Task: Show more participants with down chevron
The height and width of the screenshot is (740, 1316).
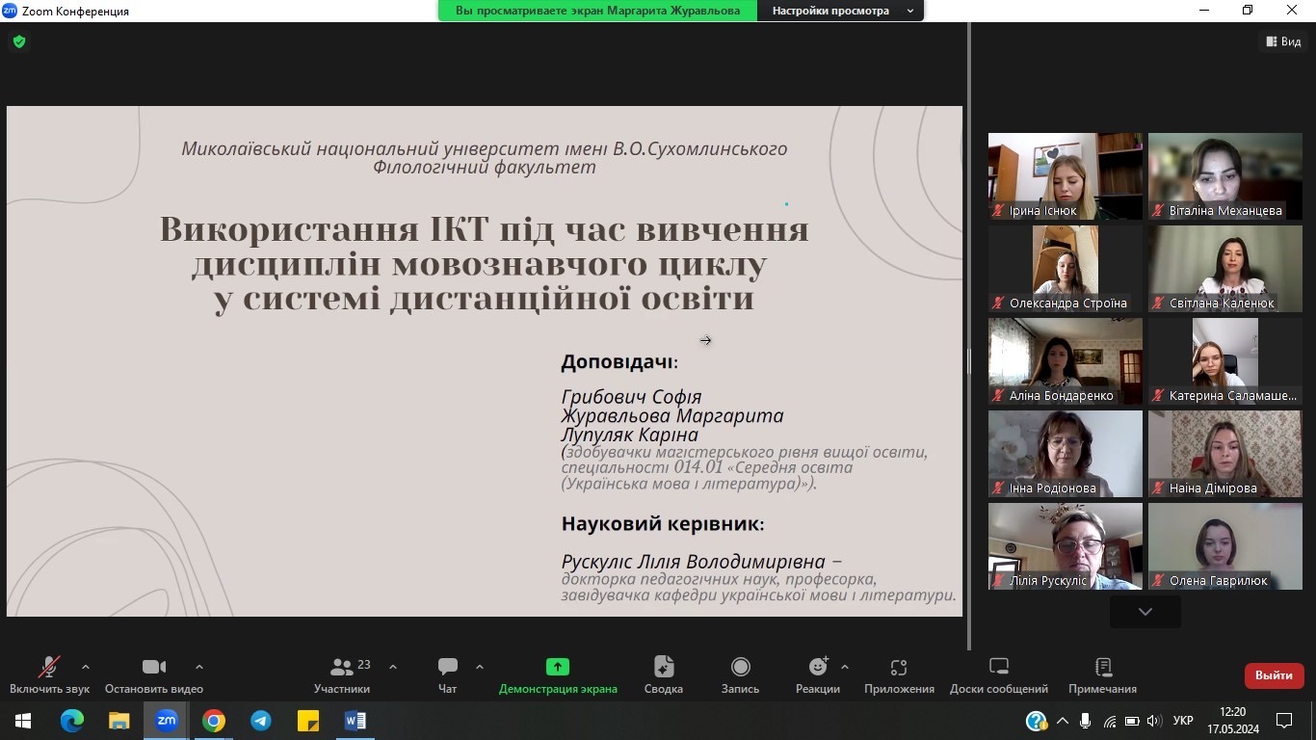Action: click(x=1145, y=612)
